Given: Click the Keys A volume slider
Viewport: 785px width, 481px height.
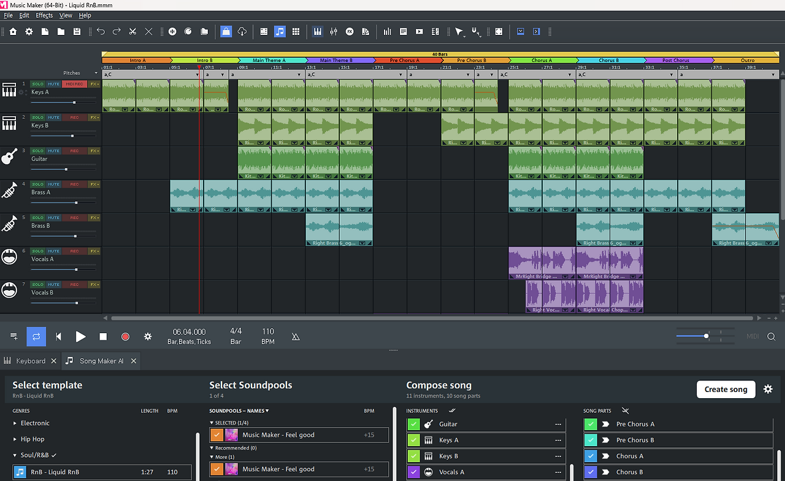Looking at the screenshot, I should click(x=74, y=102).
